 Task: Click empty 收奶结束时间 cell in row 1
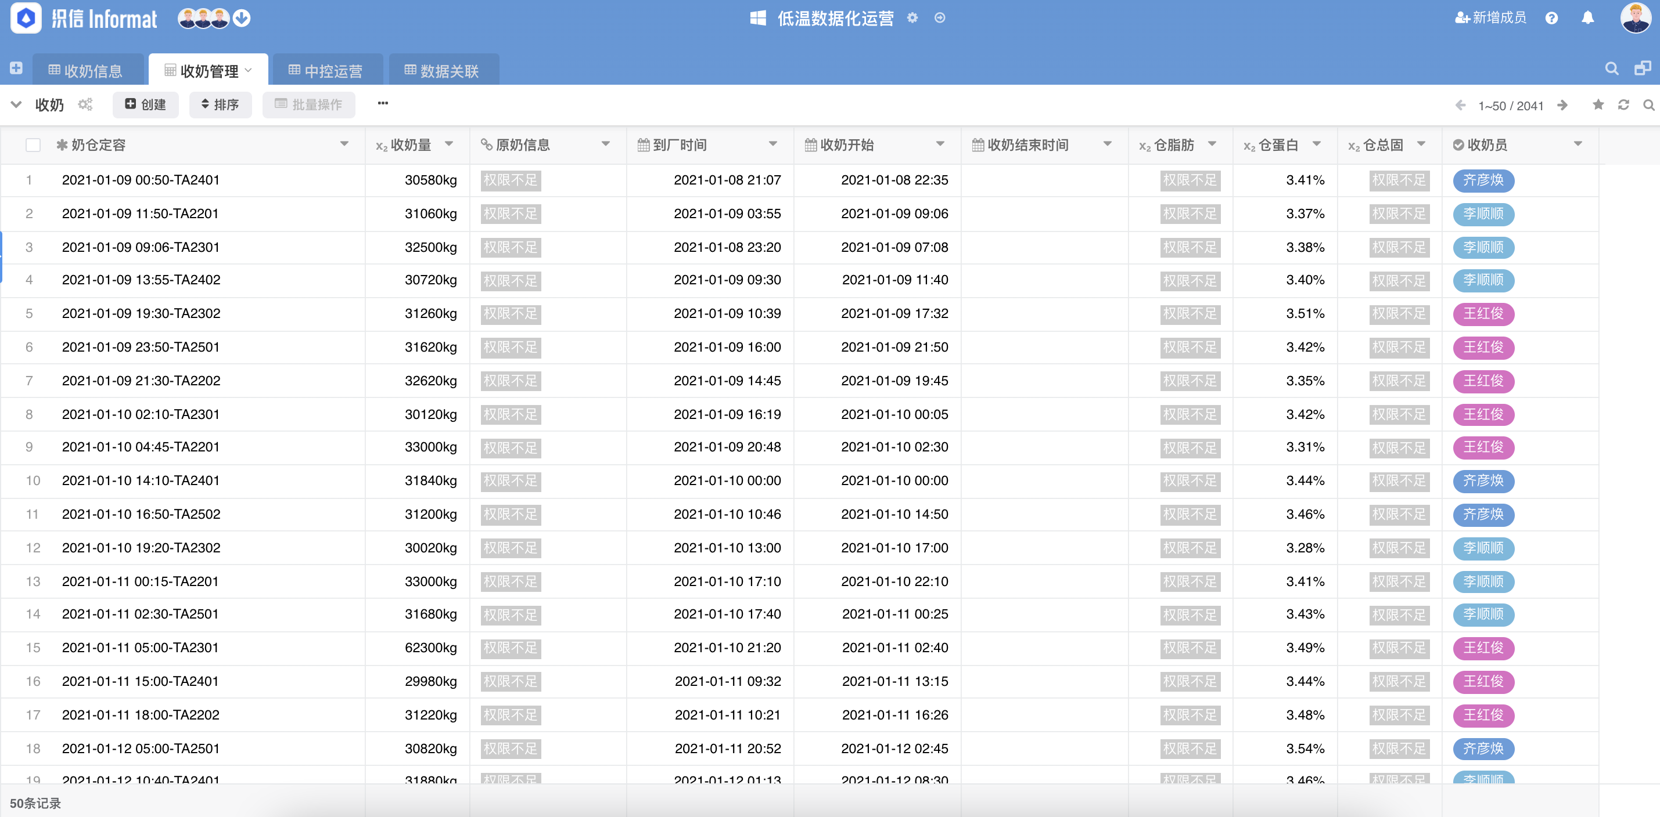point(1044,180)
